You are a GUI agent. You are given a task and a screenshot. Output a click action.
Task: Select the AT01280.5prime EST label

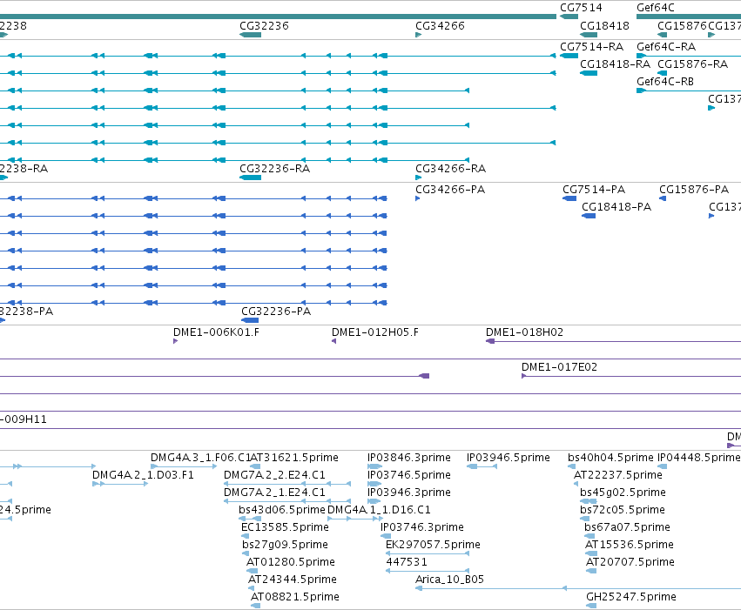[290, 562]
